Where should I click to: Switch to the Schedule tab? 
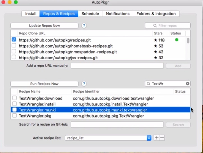pos(90,14)
